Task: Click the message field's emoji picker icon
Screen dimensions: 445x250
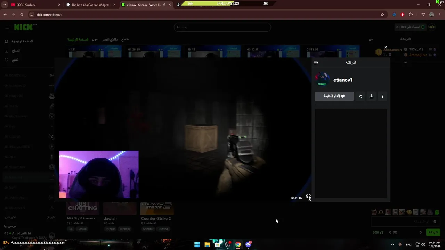Action: (x=435, y=222)
